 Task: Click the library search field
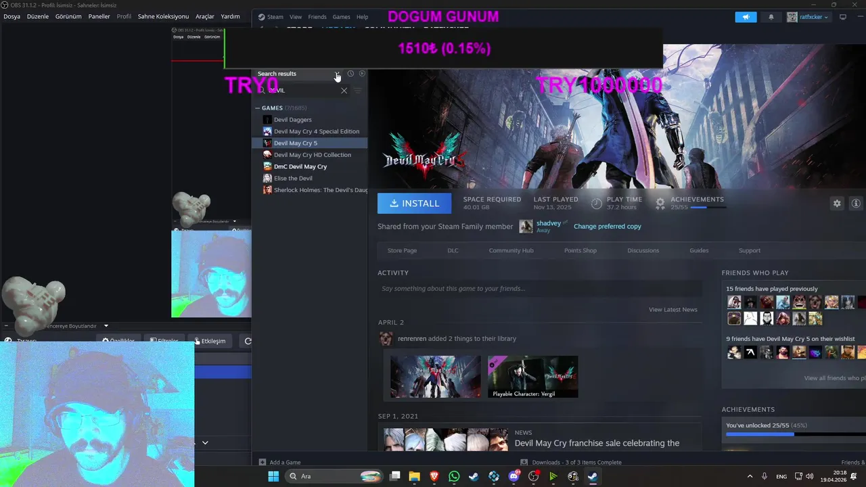tap(303, 90)
